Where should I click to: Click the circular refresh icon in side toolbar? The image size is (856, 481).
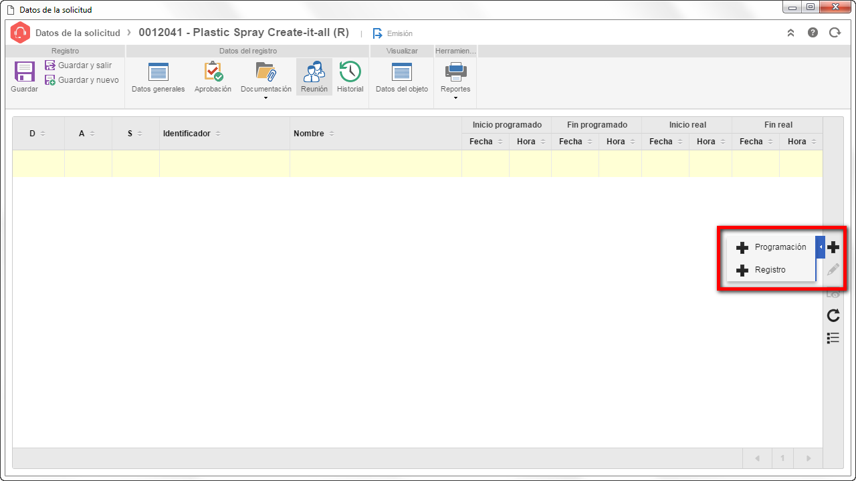pos(833,315)
